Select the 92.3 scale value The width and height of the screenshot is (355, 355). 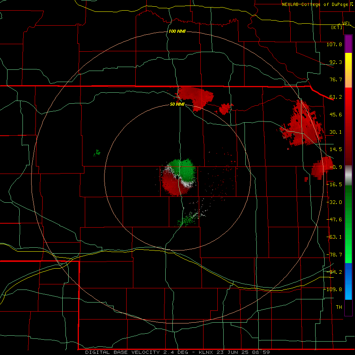point(336,62)
